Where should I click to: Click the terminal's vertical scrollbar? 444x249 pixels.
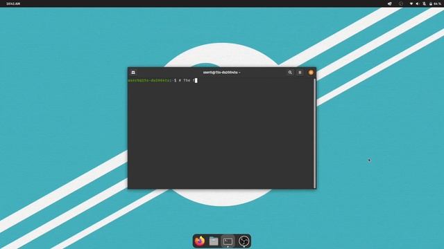point(314,133)
